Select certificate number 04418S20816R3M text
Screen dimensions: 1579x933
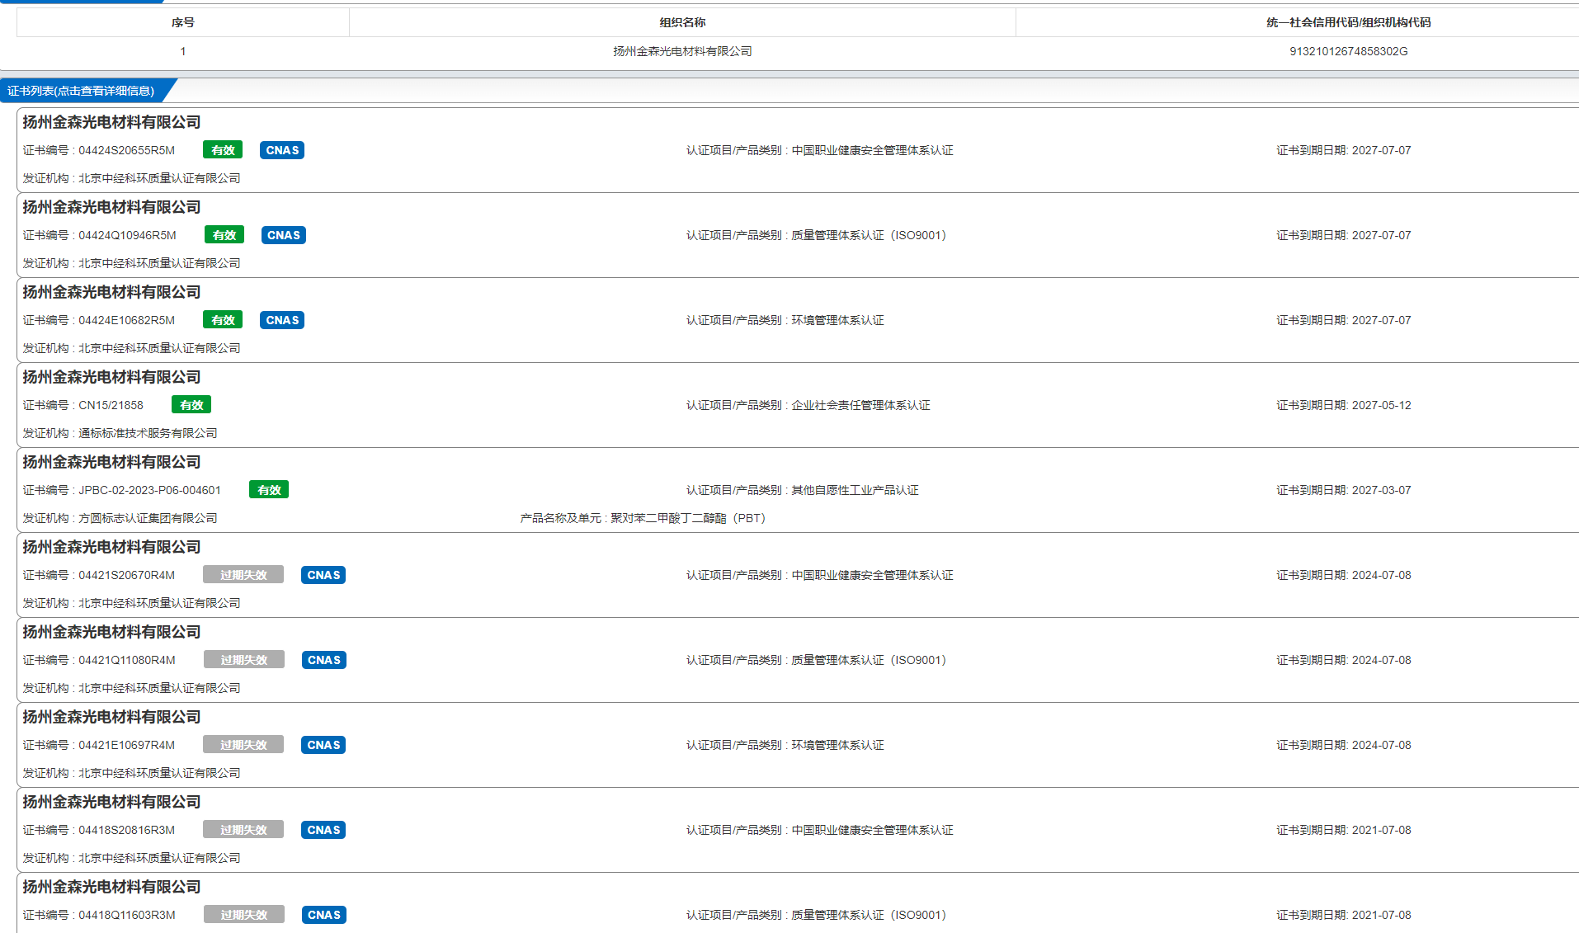click(x=126, y=830)
